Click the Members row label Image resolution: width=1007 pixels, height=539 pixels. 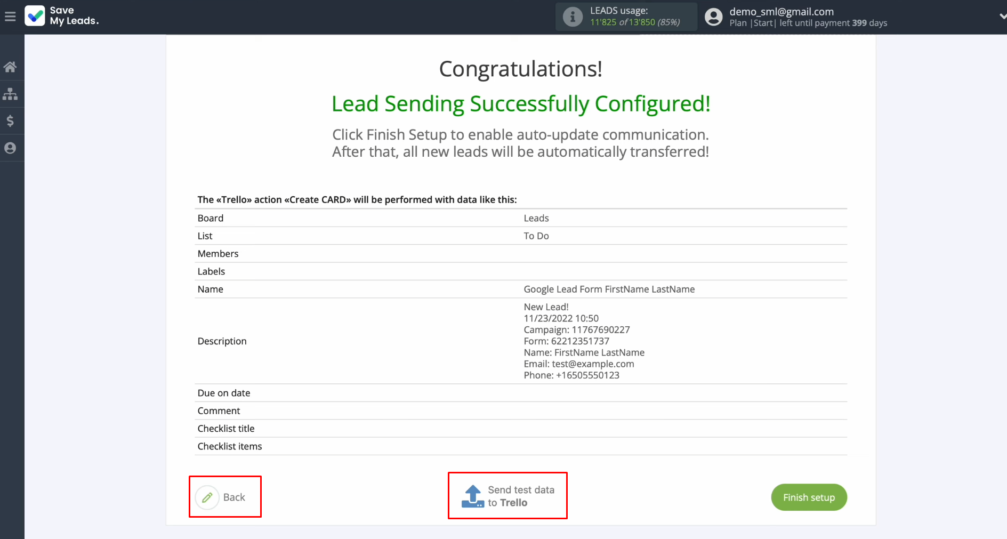point(218,254)
